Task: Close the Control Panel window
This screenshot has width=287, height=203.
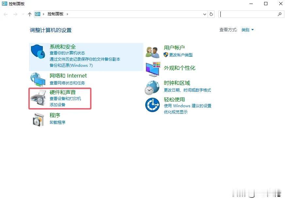Action: point(280,4)
